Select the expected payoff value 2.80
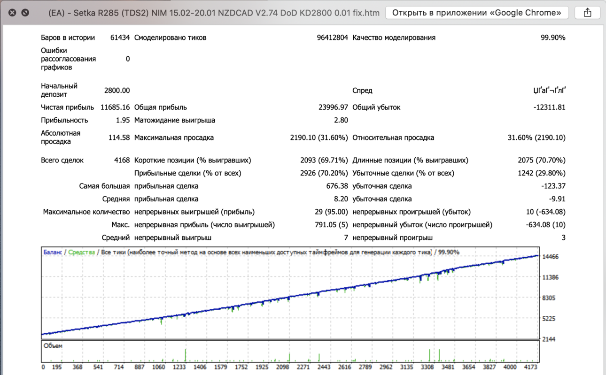606x375 pixels. (x=341, y=120)
